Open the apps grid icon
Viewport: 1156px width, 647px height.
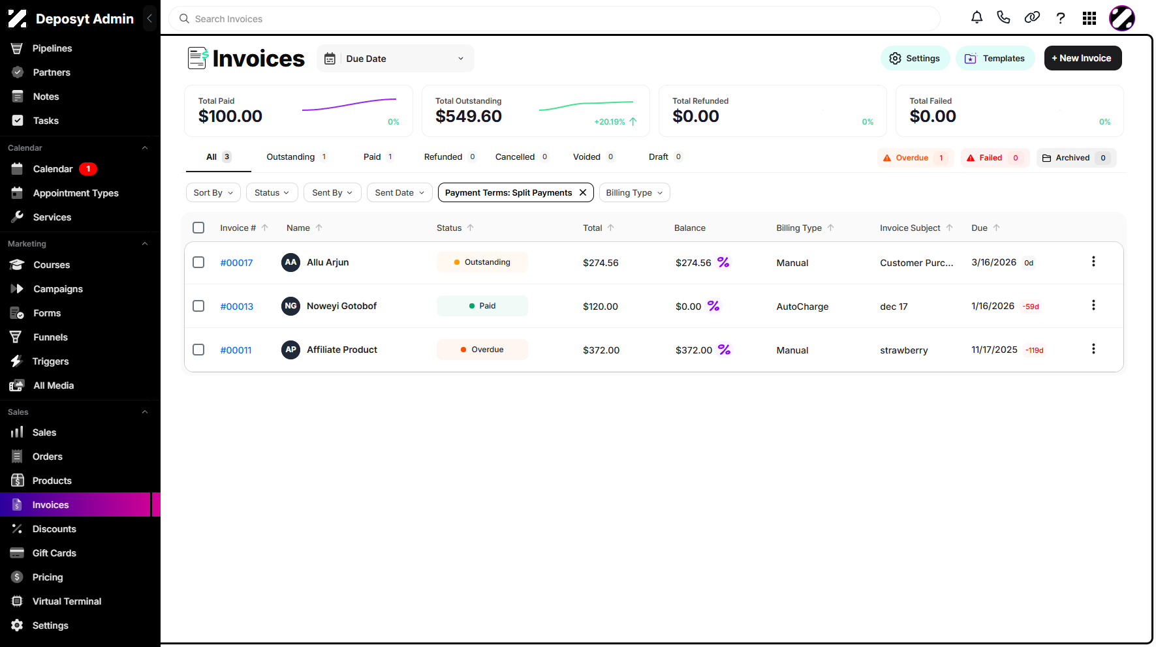click(1089, 18)
